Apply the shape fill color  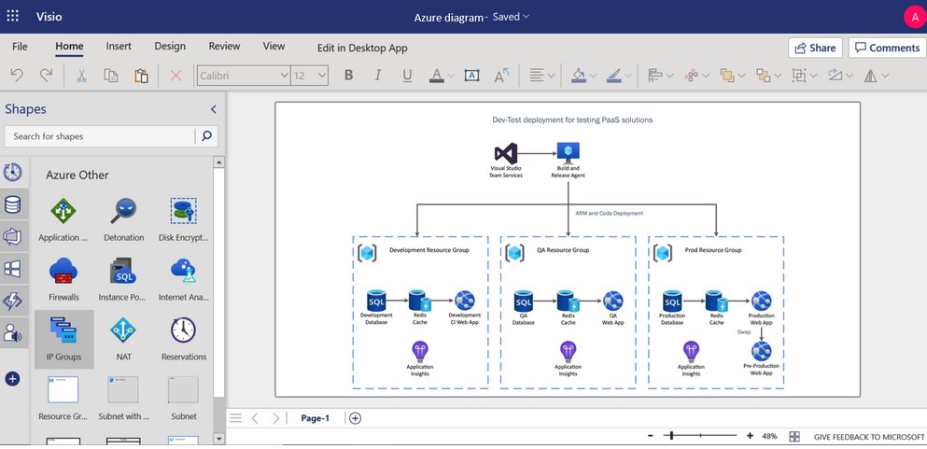pyautogui.click(x=579, y=75)
